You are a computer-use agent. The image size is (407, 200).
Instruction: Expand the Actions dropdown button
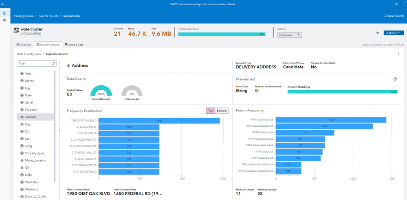pos(394,33)
